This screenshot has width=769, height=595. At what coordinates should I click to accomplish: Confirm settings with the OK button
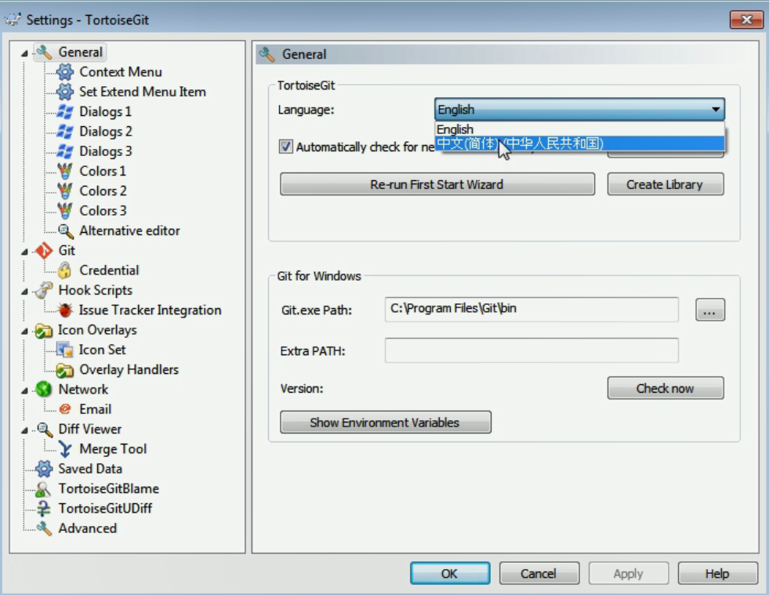tap(450, 573)
